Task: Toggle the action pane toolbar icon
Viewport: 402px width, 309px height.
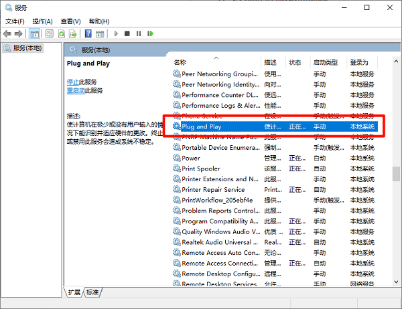Action: [x=100, y=33]
